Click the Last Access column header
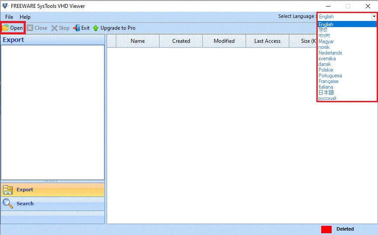378x235 pixels. 267,41
